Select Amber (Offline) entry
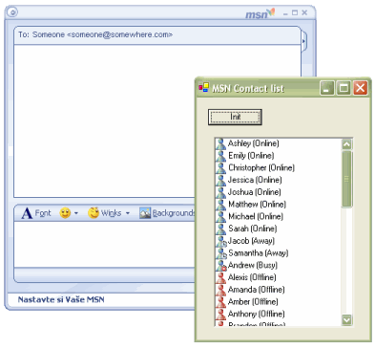 (253, 301)
